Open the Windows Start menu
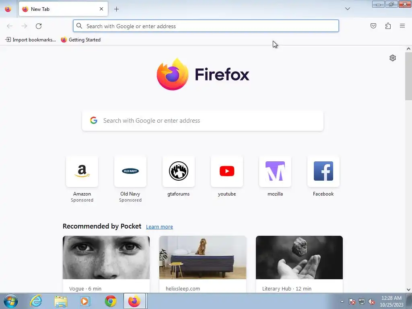The height and width of the screenshot is (309, 412). [11, 301]
